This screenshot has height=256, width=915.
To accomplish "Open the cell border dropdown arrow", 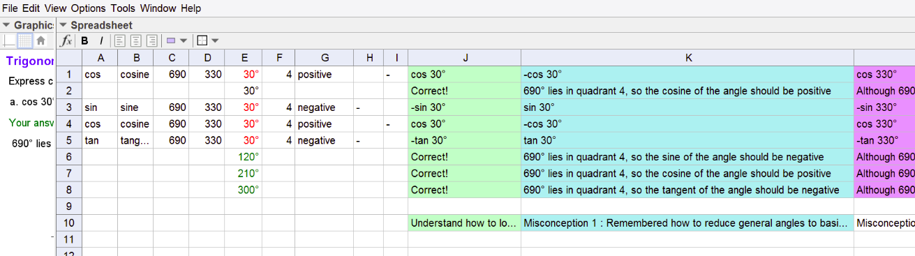I will [x=215, y=40].
